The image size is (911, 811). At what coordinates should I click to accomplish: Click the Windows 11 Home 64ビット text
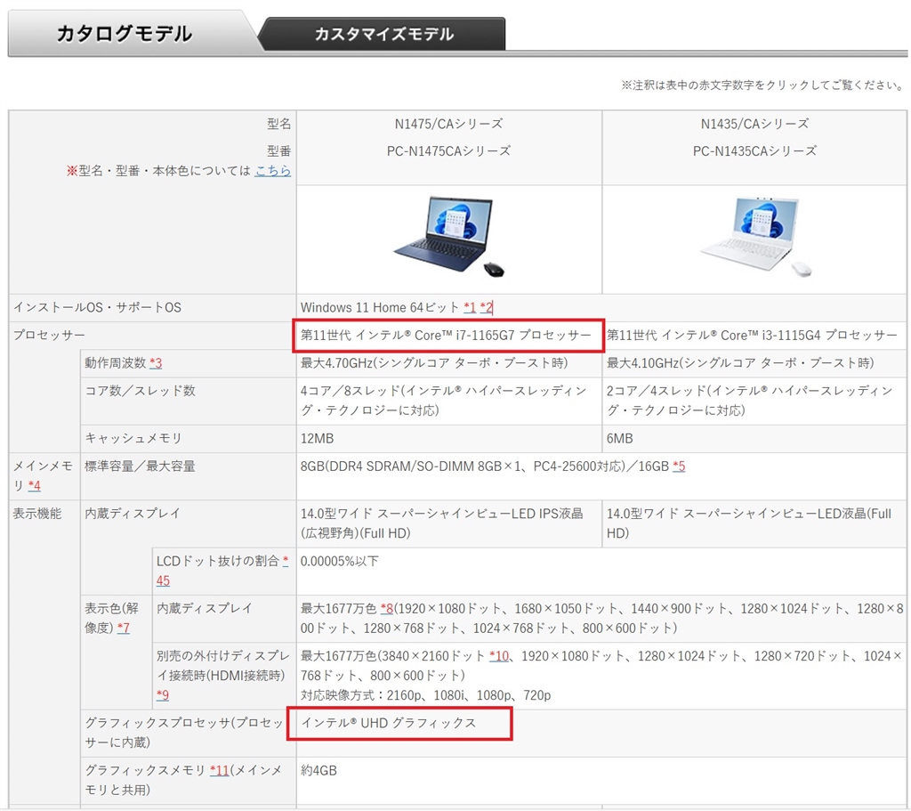coord(379,307)
